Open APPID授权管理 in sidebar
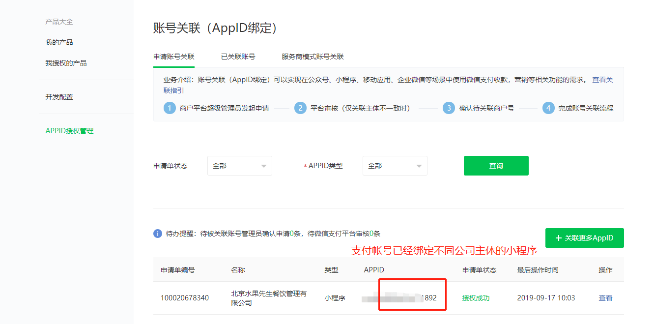Viewport: 654px width, 324px height. coord(69,131)
